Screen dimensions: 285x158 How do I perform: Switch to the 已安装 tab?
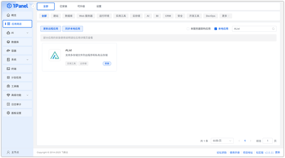coord(63,6)
